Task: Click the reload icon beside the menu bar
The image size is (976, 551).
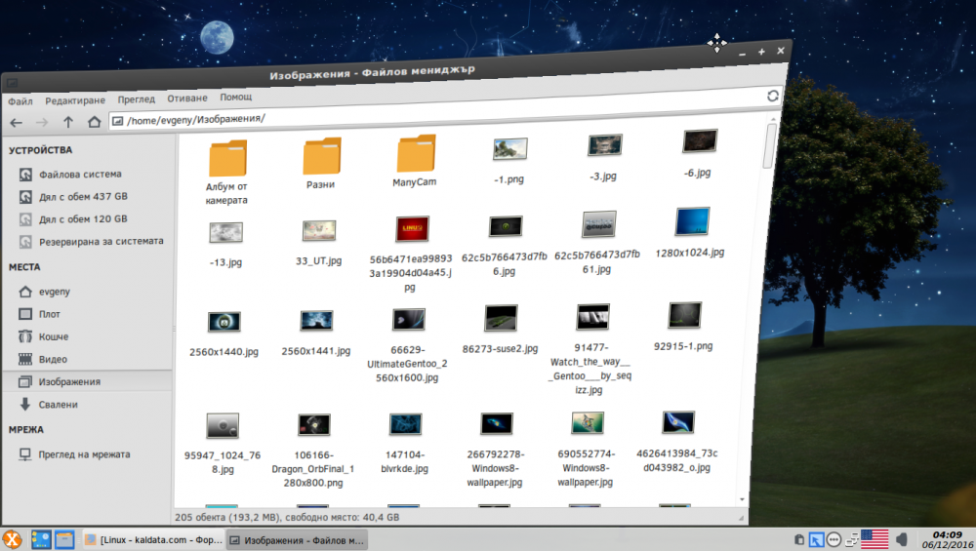Action: click(772, 96)
